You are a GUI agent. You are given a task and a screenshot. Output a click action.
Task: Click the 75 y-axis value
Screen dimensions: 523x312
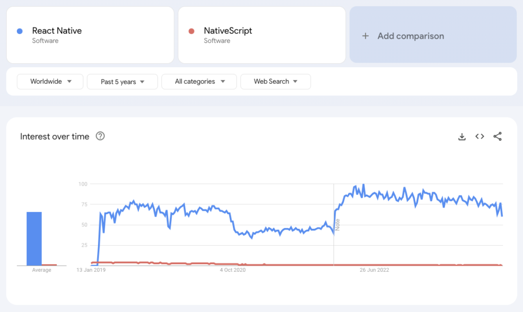coord(84,204)
